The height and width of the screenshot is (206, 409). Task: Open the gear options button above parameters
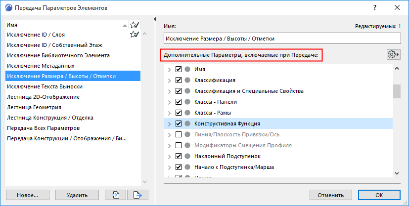point(393,54)
